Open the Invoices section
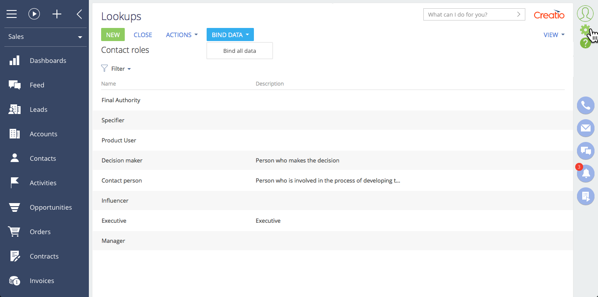The image size is (598, 297). pyautogui.click(x=42, y=280)
